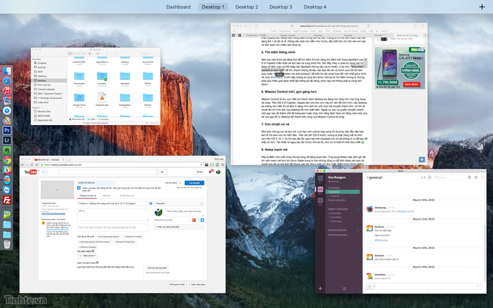Click the scroll-to-top arrow in Safari
Screen dimensions: 493x308
[x=422, y=159]
